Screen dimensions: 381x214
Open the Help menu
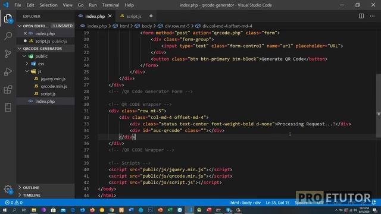click(x=129, y=5)
